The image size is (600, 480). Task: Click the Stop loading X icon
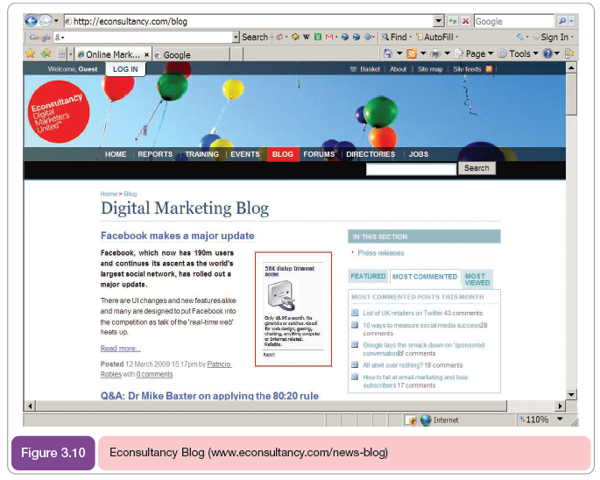pos(465,21)
